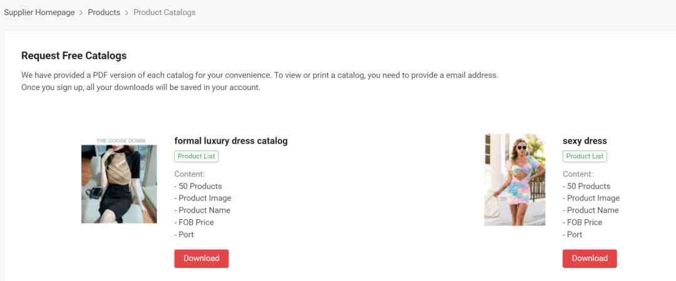Click the Request Free Catalogs heading
The image size is (676, 281).
(x=74, y=56)
